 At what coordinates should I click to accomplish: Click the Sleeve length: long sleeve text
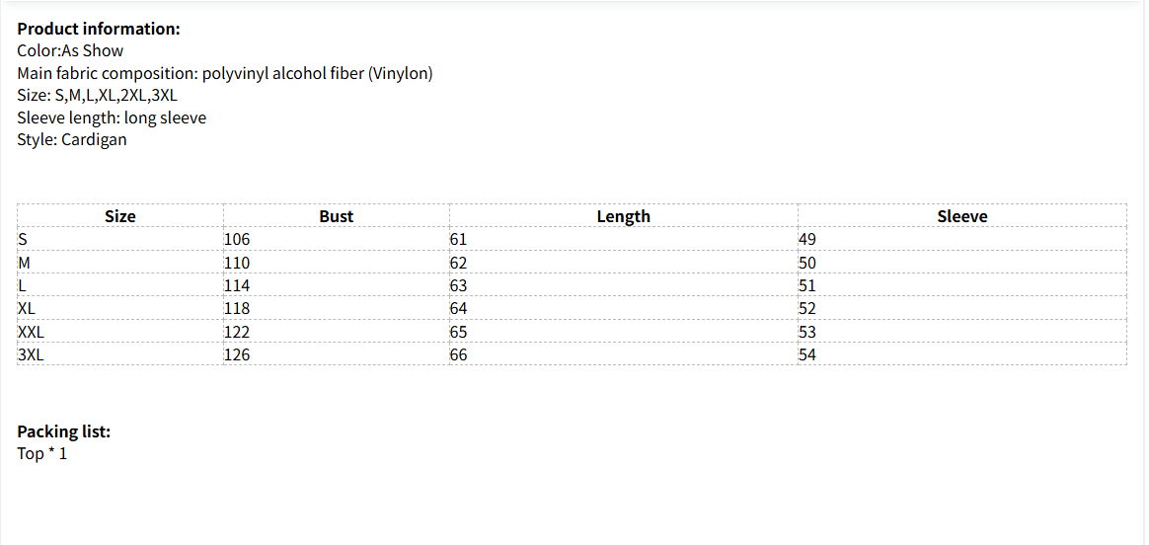coord(112,117)
